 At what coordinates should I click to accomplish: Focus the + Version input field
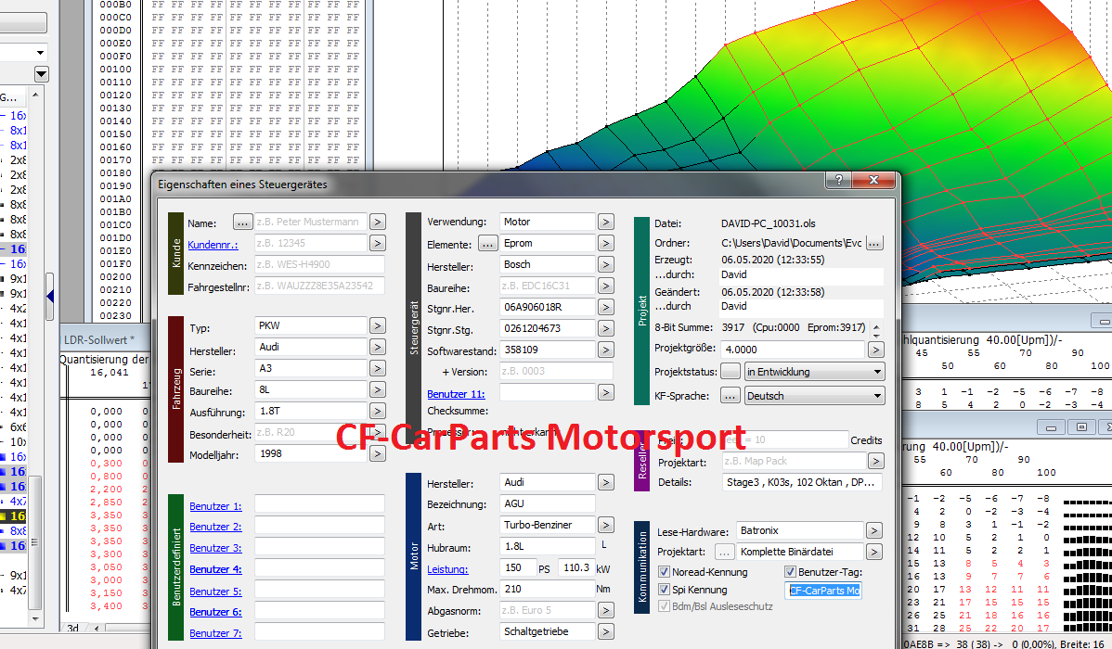coord(556,371)
